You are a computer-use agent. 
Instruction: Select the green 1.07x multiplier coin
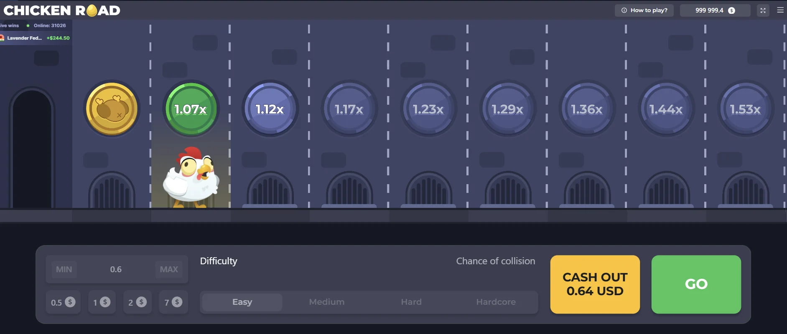click(x=191, y=109)
